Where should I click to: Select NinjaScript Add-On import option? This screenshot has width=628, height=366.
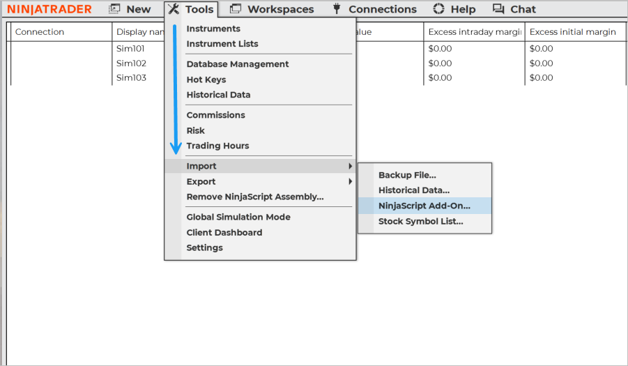click(x=424, y=206)
